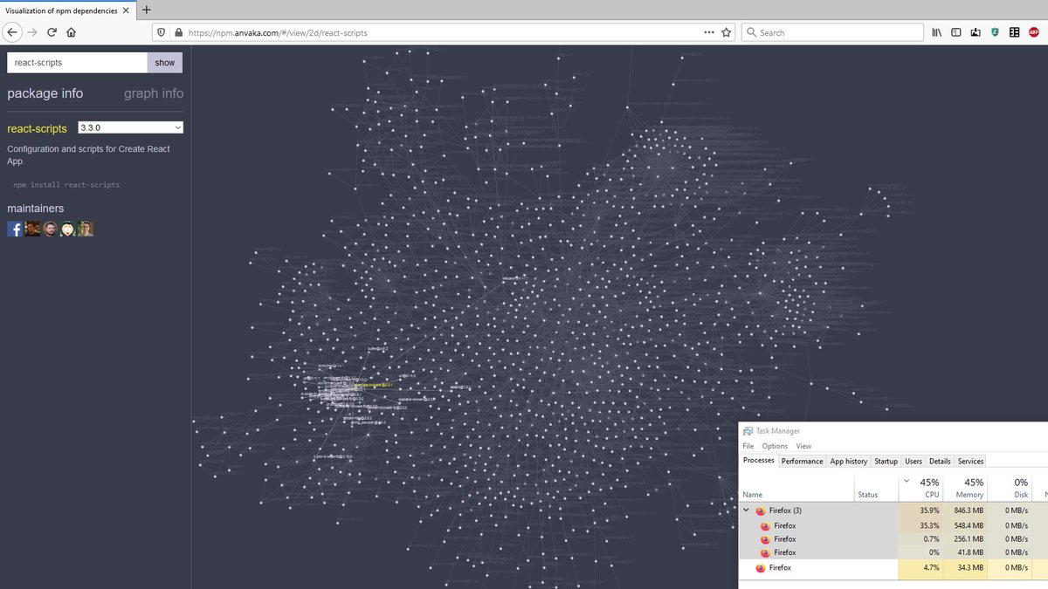Reload the current page
The image size is (1048, 589).
click(52, 32)
